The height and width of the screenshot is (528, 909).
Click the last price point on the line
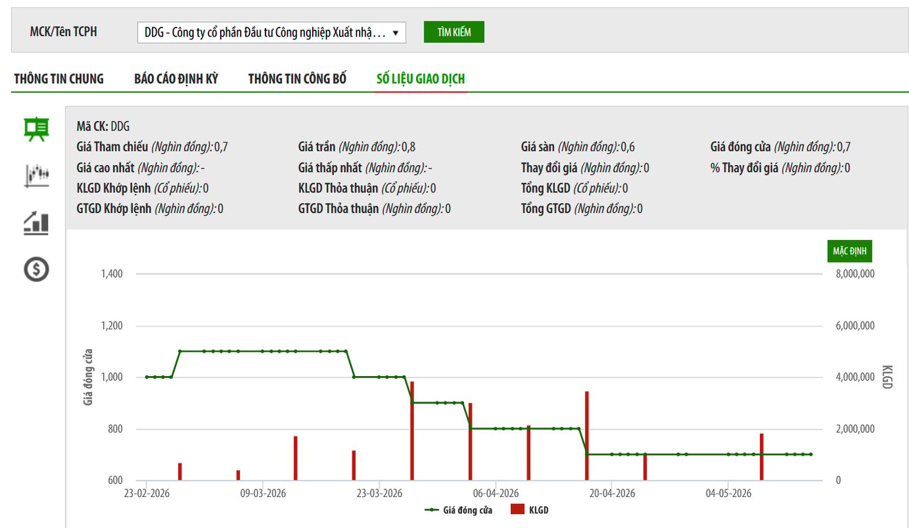click(x=811, y=454)
